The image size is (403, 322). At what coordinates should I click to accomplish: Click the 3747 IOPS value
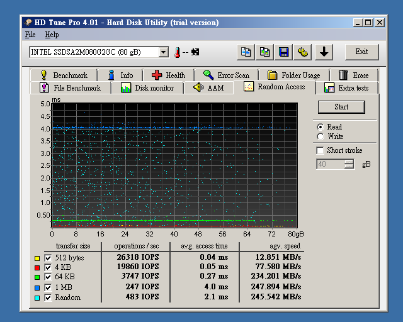[140, 276]
